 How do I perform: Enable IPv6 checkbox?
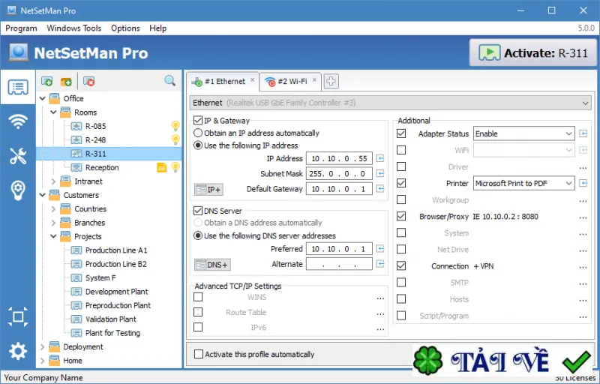tap(198, 328)
